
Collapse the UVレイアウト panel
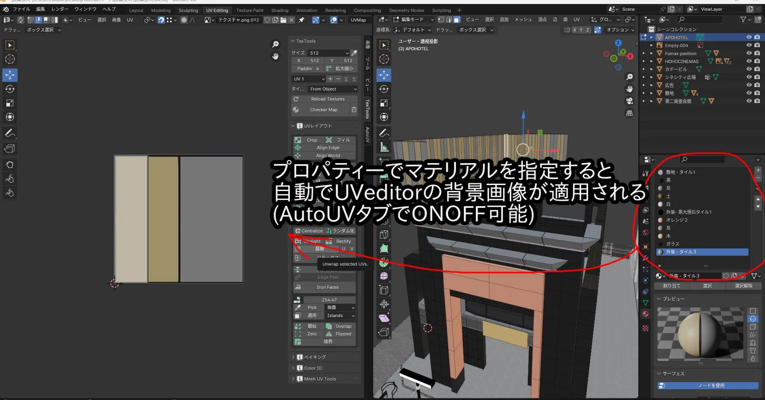326,126
